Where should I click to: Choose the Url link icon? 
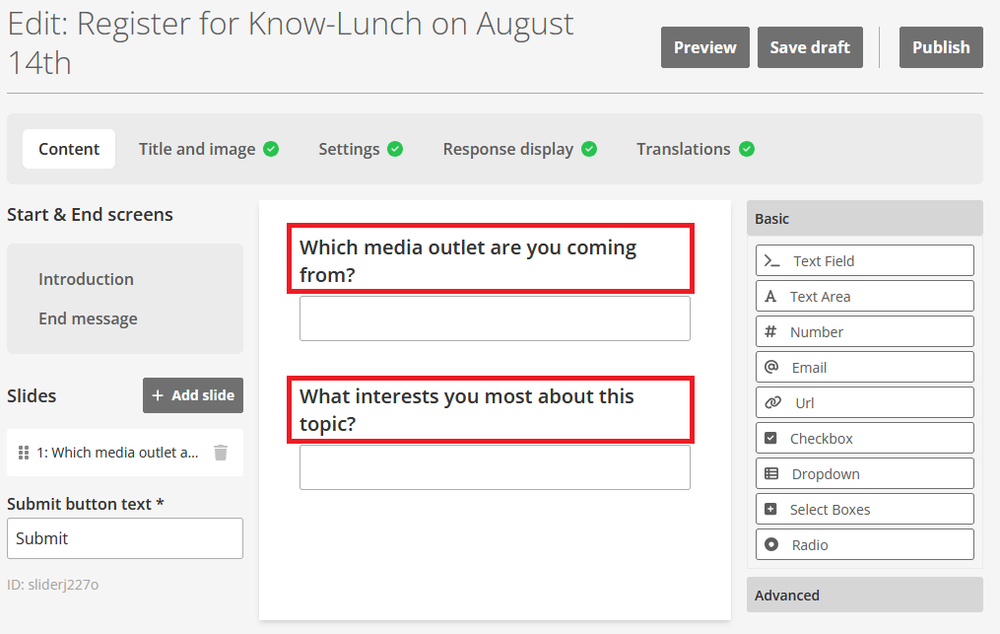772,403
